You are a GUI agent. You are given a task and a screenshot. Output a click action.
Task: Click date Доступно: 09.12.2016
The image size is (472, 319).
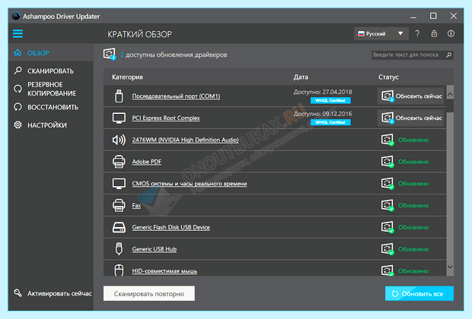pos(323,114)
